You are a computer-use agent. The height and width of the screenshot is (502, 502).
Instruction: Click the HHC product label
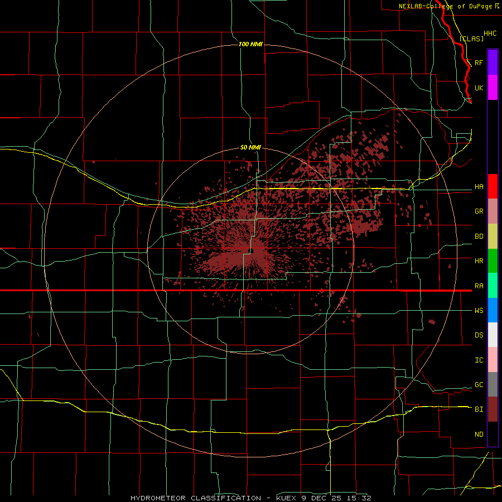coord(490,33)
